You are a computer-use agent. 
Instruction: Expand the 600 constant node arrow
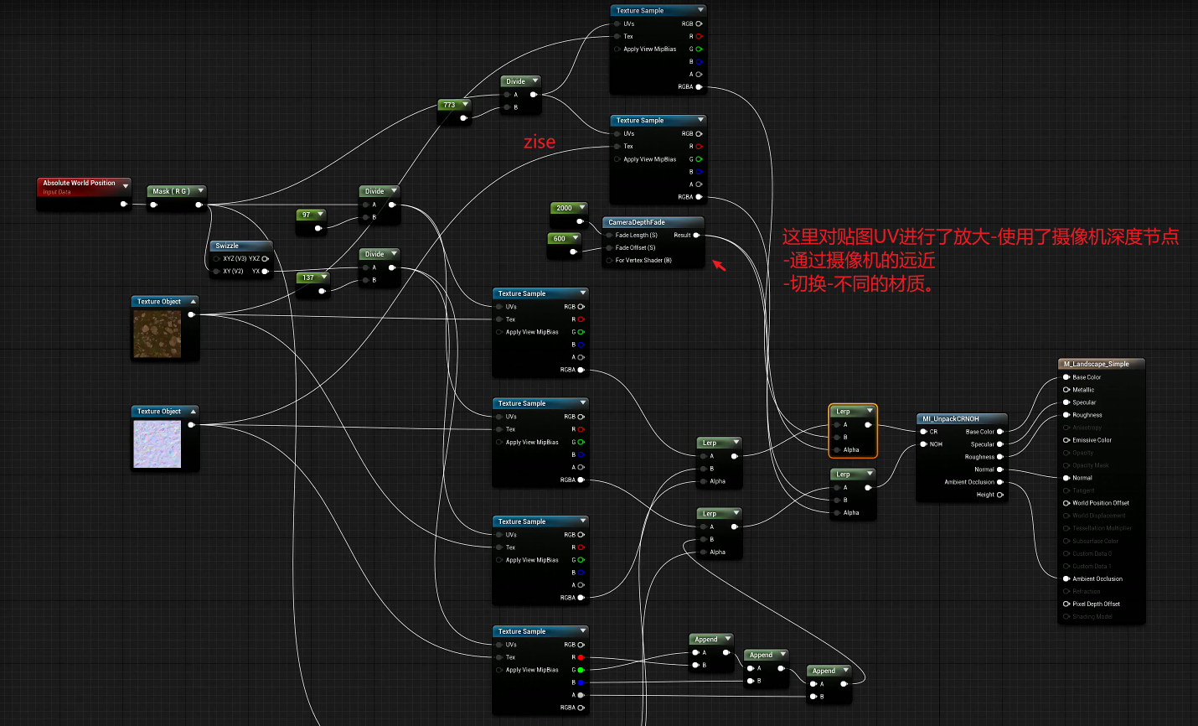[x=575, y=238]
